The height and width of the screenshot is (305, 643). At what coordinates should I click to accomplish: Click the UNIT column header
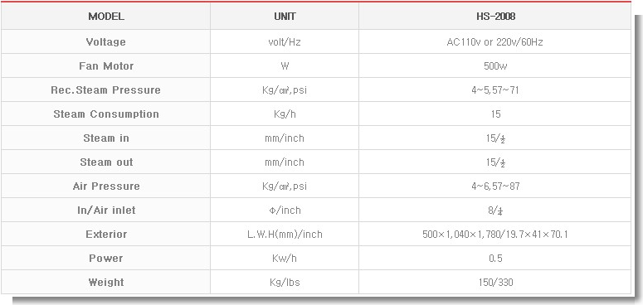pos(285,17)
